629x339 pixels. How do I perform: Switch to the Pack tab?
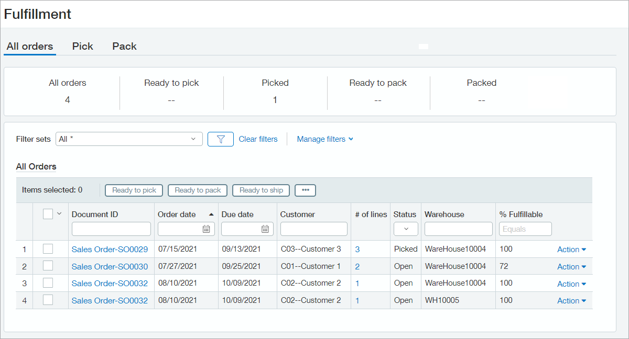[124, 46]
